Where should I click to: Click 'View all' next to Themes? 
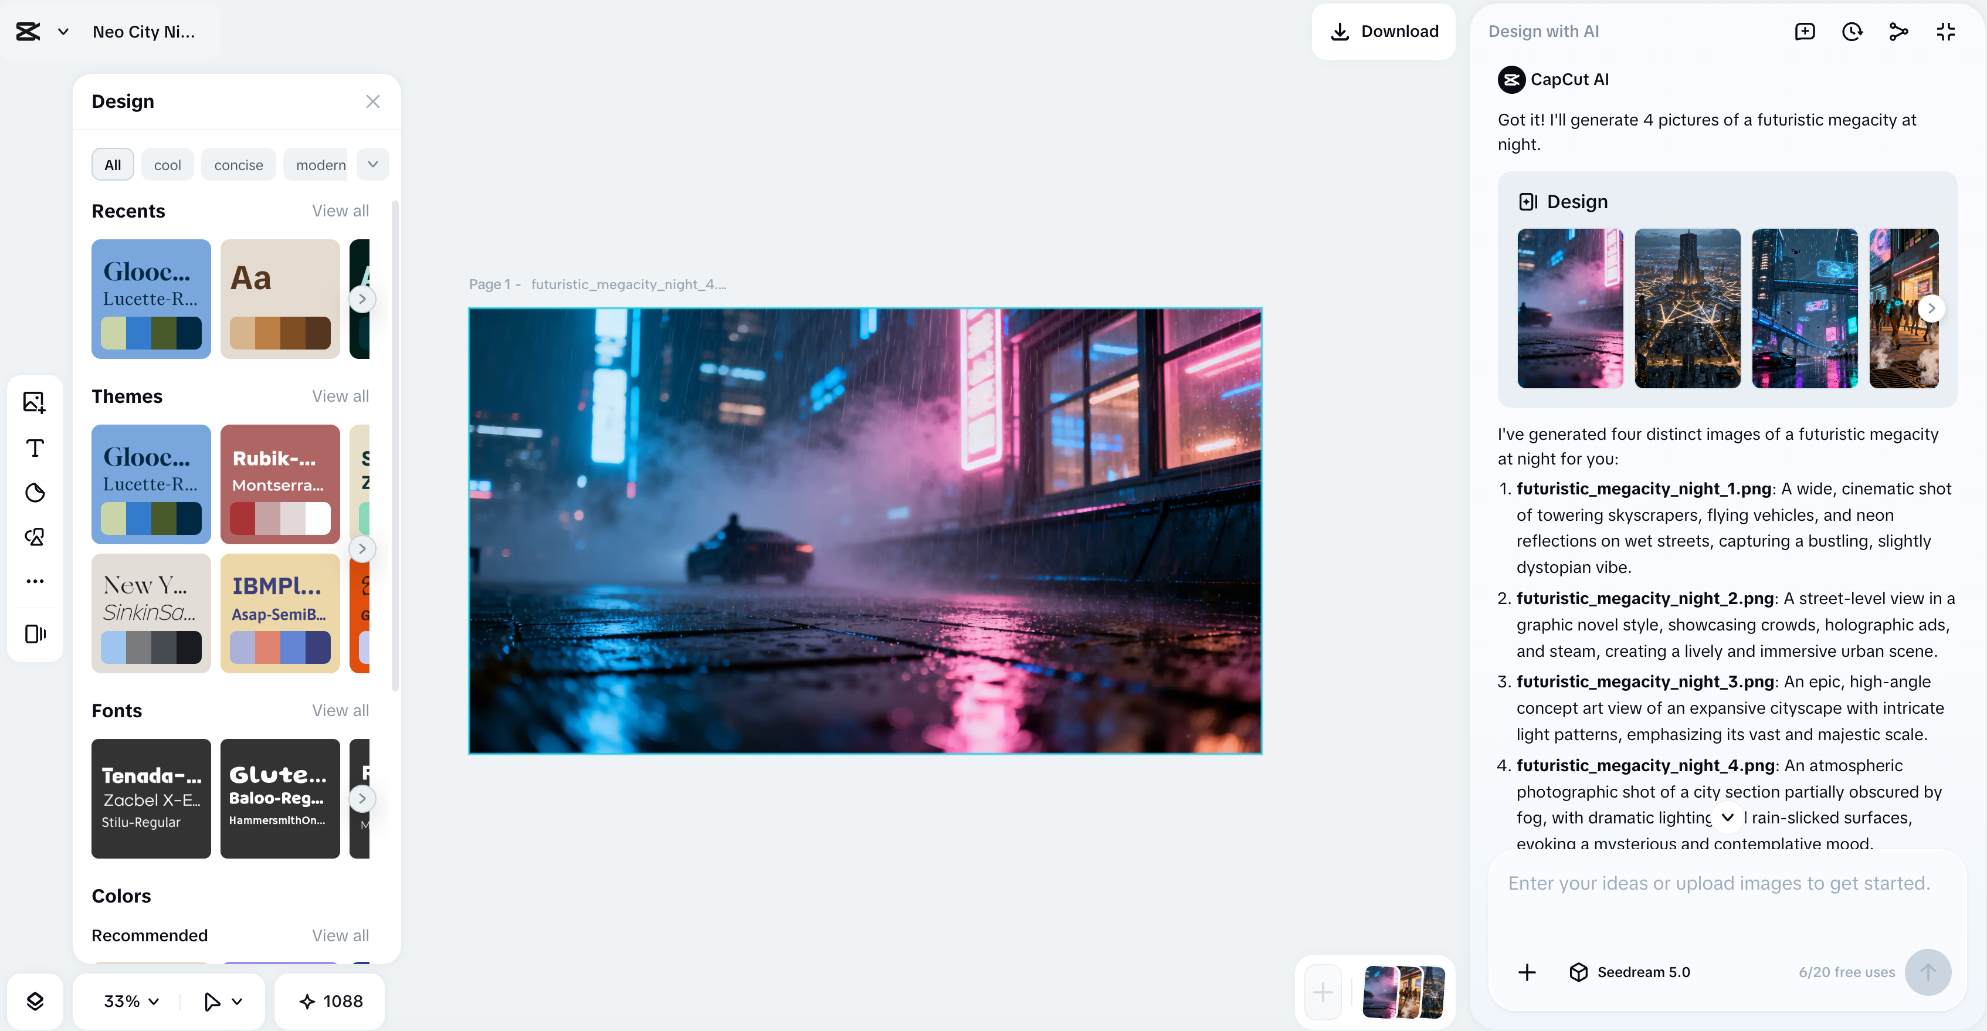pos(340,396)
